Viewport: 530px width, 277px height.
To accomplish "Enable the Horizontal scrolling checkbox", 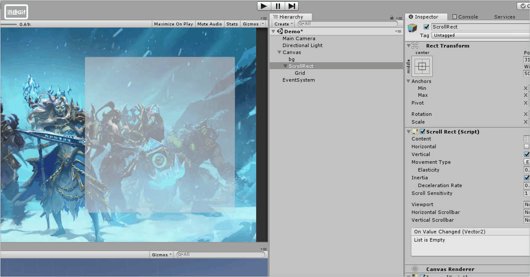I will point(527,146).
